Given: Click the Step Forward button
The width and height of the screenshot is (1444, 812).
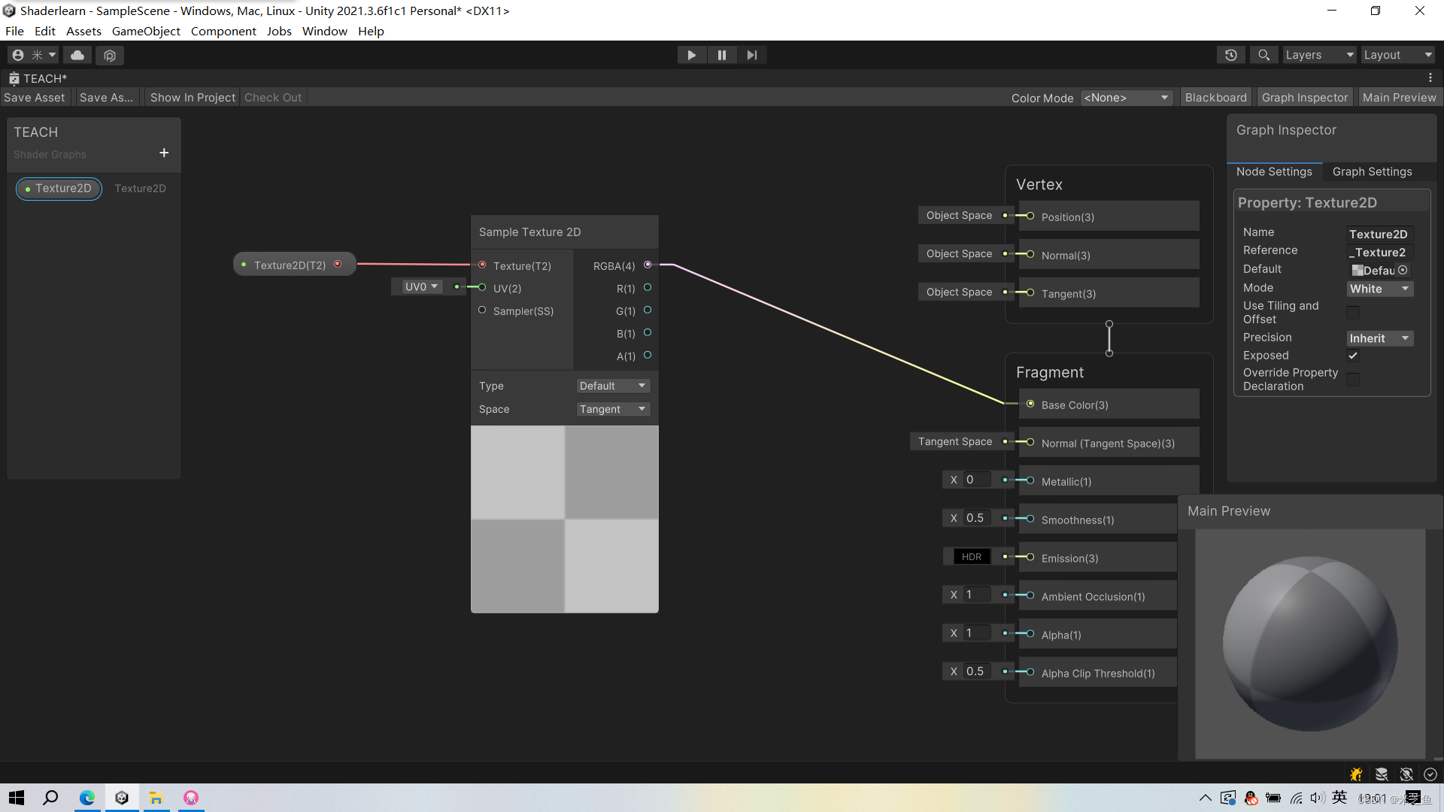Looking at the screenshot, I should tap(751, 54).
